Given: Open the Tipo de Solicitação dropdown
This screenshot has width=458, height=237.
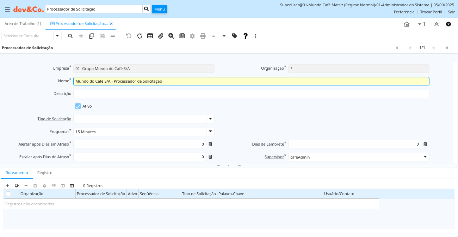Looking at the screenshot, I should [210, 119].
